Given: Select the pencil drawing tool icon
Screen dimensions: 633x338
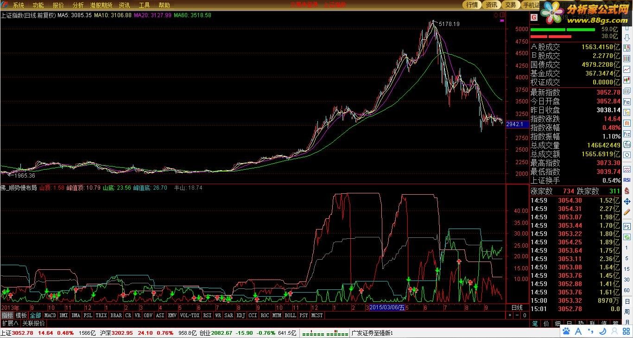Looking at the screenshot, I should pyautogui.click(x=627, y=212).
